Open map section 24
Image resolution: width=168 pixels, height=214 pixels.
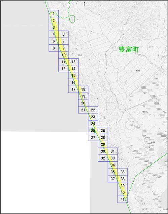tap(93, 124)
